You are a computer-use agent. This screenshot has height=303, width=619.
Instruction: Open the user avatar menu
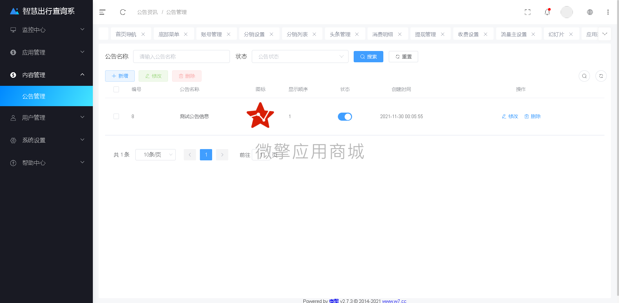tap(566, 12)
